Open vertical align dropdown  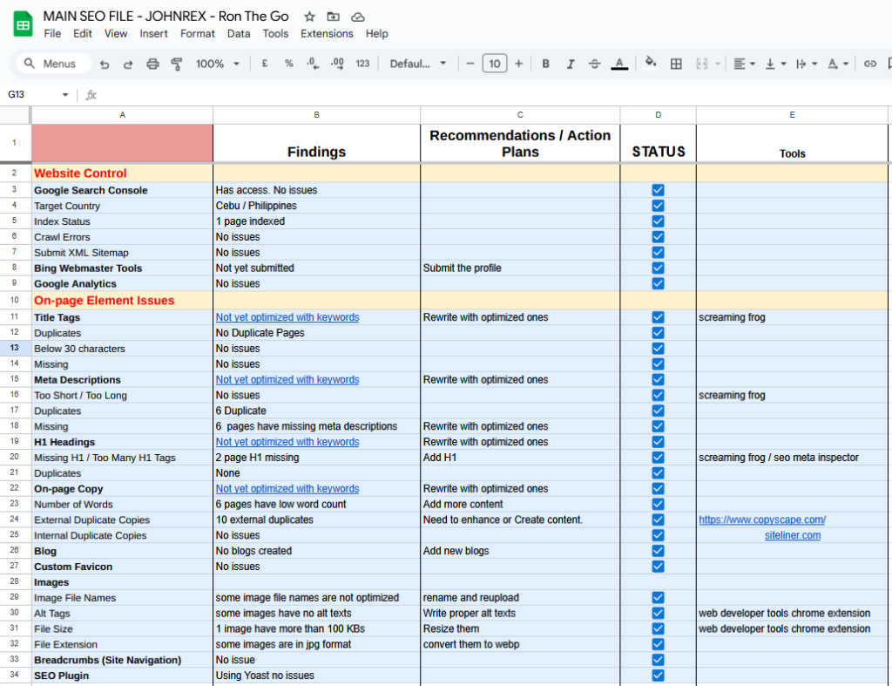[775, 64]
